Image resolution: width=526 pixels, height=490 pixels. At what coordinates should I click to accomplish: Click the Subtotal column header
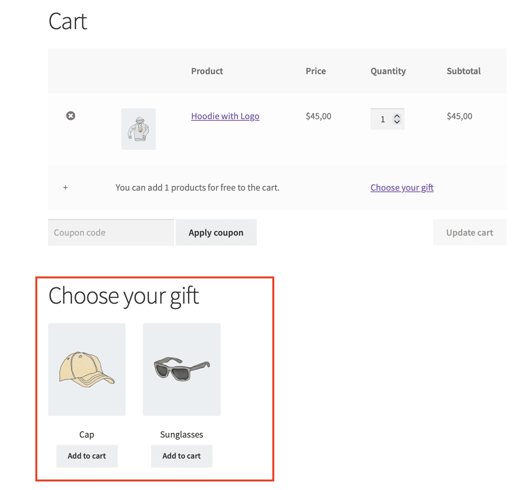pyautogui.click(x=463, y=71)
